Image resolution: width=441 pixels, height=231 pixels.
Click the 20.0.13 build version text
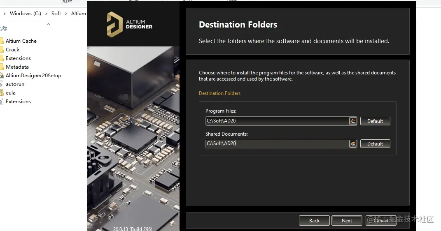(133, 229)
